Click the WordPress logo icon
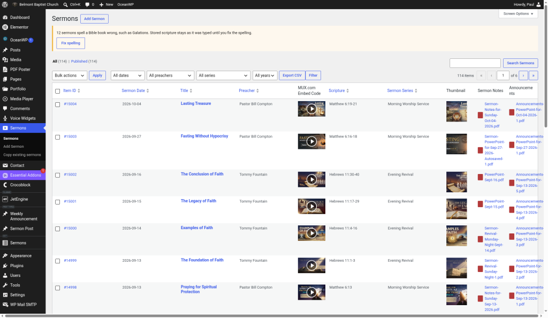 click(x=5, y=4)
